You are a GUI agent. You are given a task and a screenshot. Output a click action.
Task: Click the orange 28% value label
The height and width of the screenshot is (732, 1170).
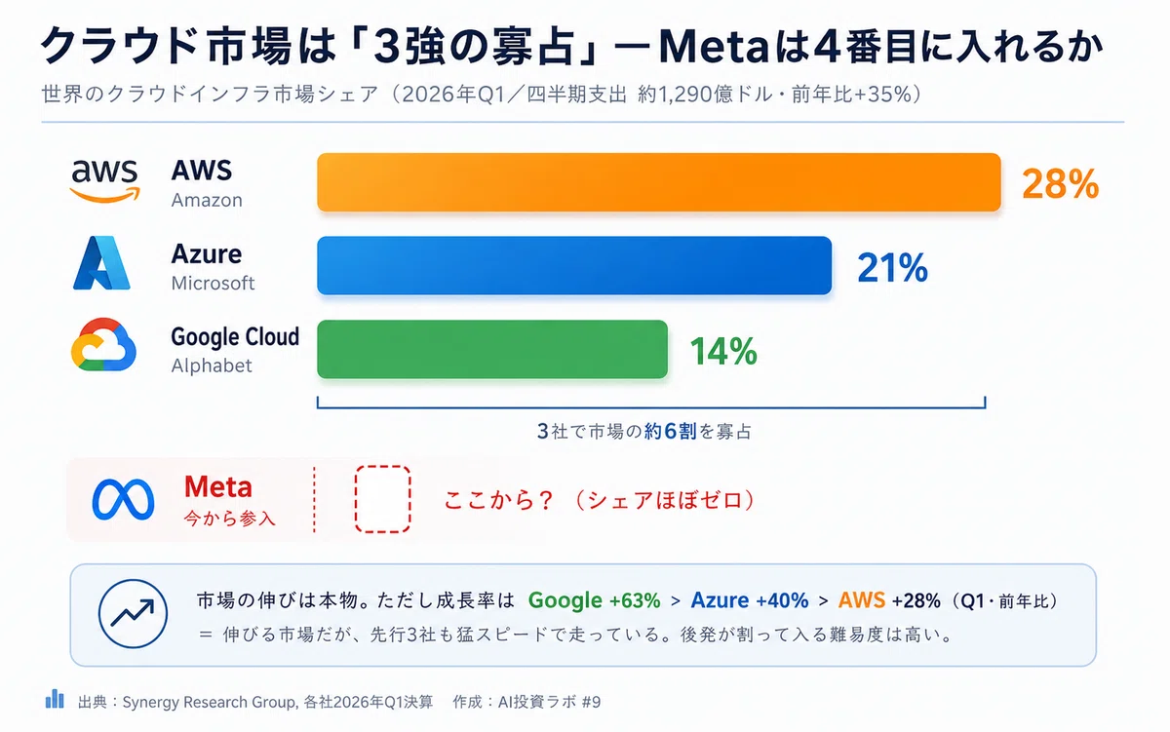point(1060,183)
